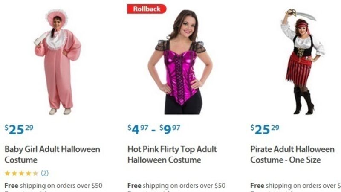Image resolution: width=341 pixels, height=192 pixels.
Task: Click the first gold star in rating
Action: click(7, 173)
